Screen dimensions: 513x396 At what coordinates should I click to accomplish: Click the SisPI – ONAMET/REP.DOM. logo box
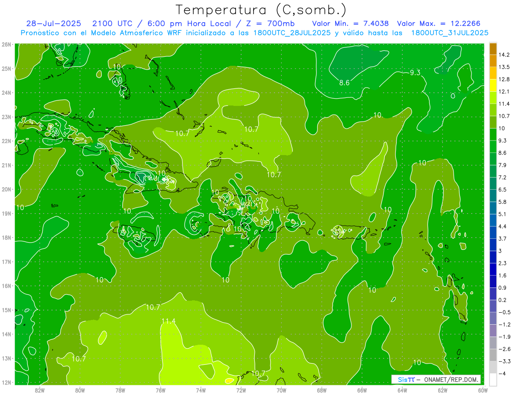point(436,379)
